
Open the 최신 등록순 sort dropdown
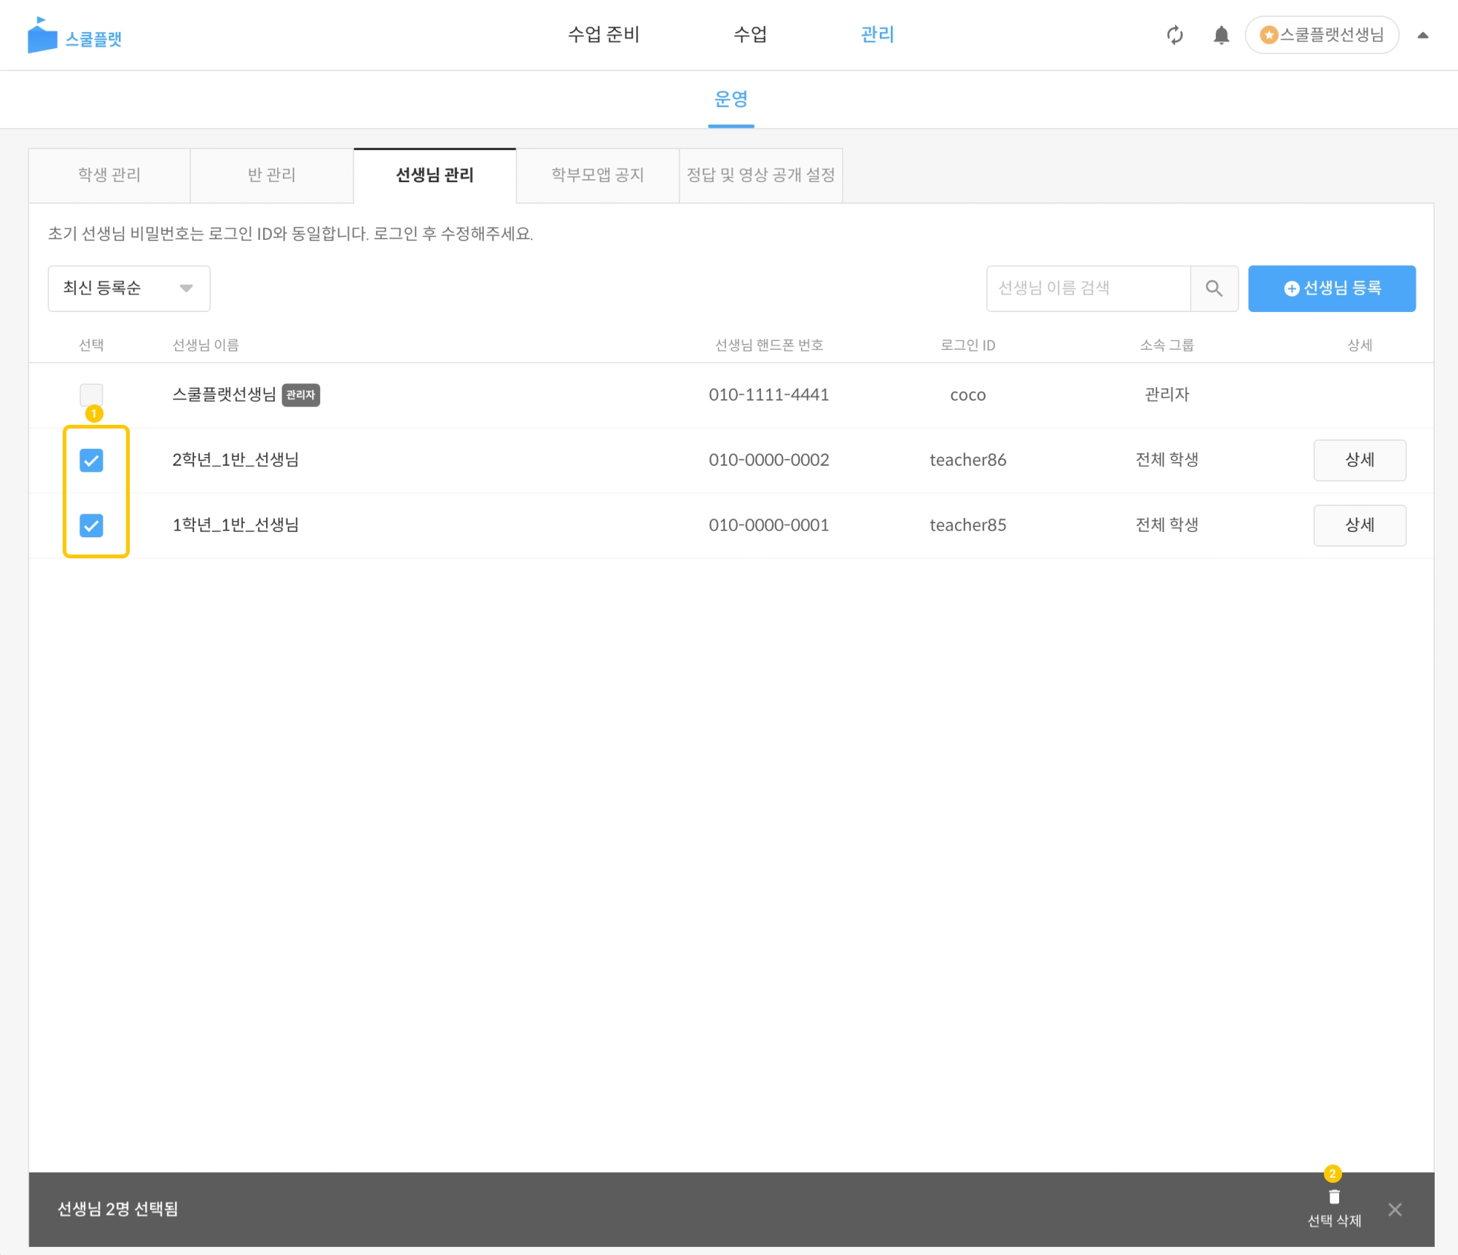129,289
